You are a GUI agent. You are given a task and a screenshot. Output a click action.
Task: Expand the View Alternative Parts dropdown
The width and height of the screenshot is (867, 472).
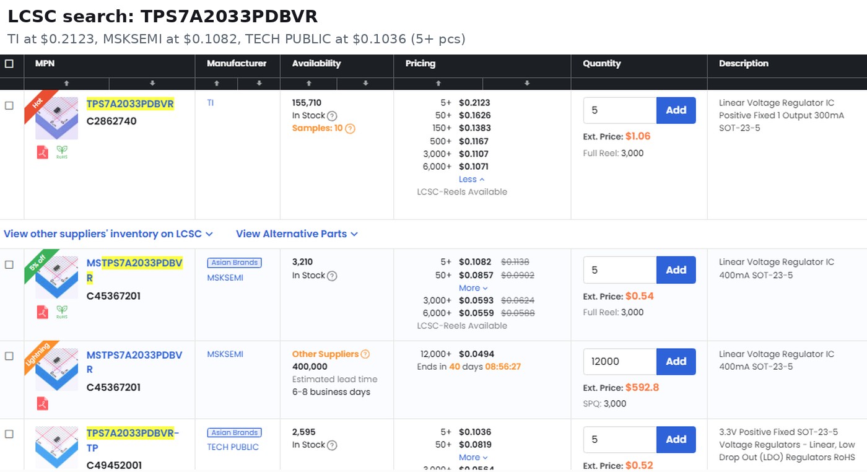pyautogui.click(x=297, y=234)
